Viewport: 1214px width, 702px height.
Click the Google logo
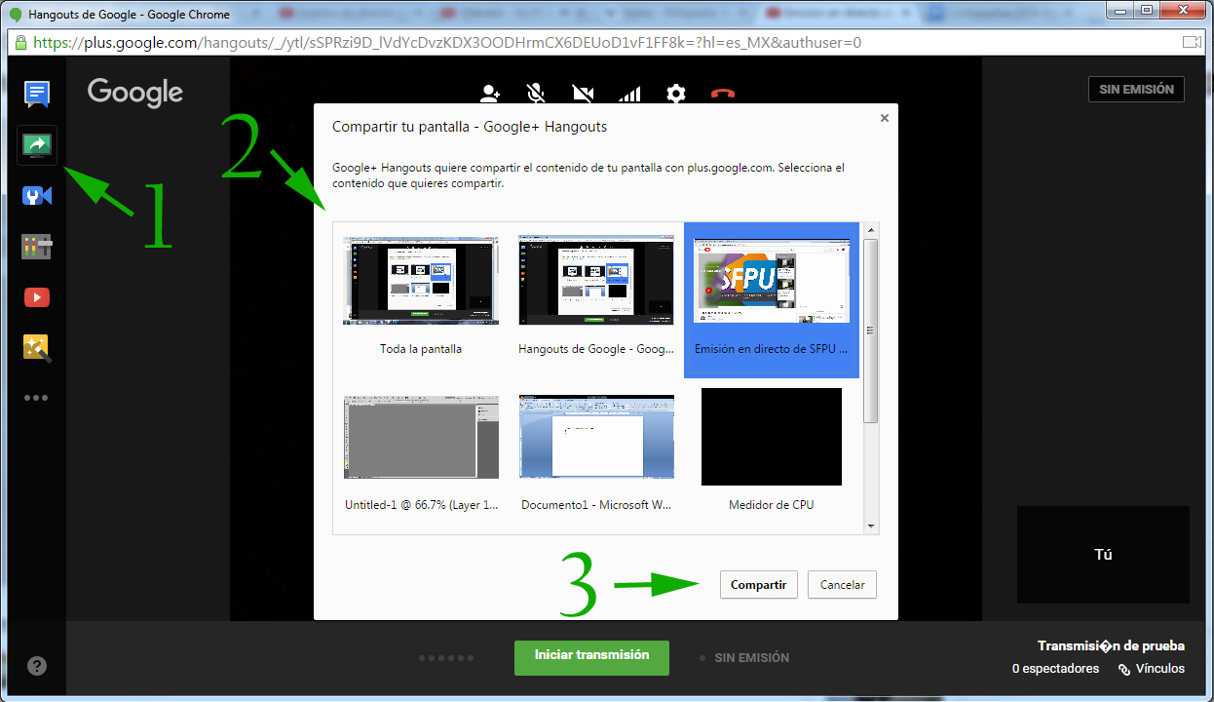pos(135,93)
